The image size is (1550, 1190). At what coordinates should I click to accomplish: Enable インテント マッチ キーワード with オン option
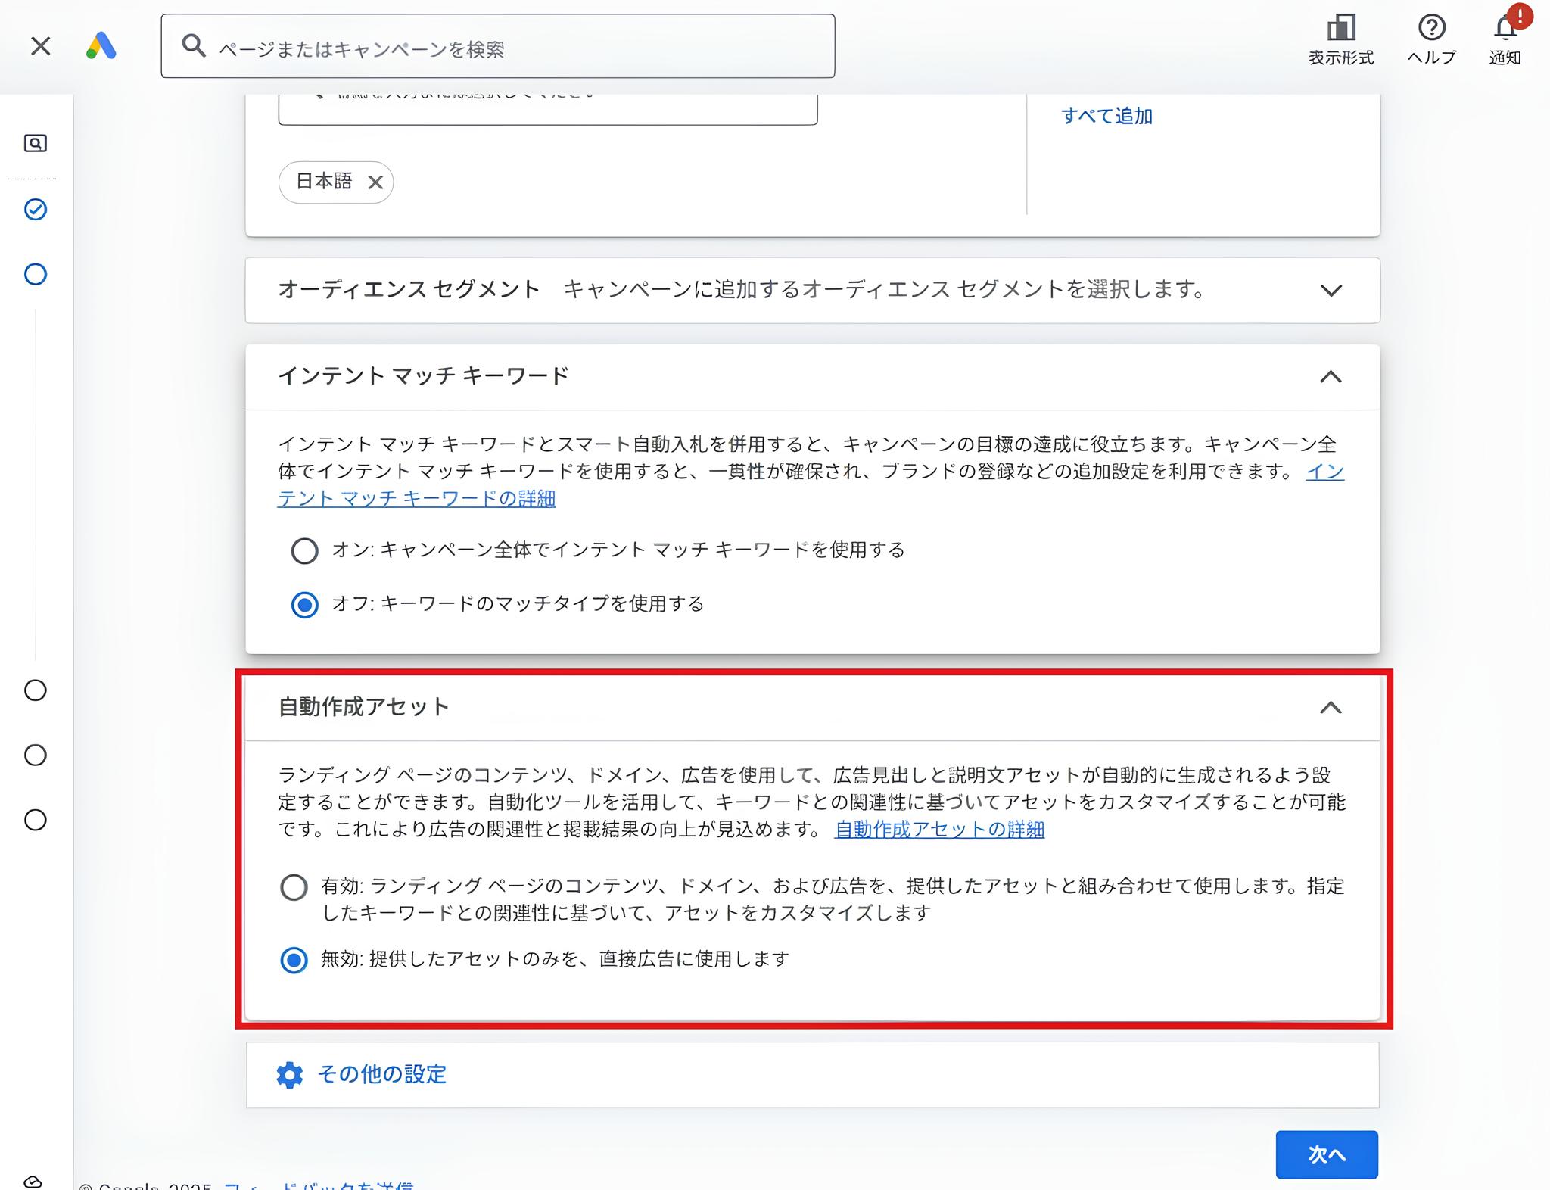click(x=305, y=551)
